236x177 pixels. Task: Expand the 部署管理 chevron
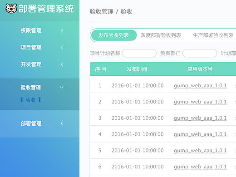pyautogui.click(x=62, y=123)
